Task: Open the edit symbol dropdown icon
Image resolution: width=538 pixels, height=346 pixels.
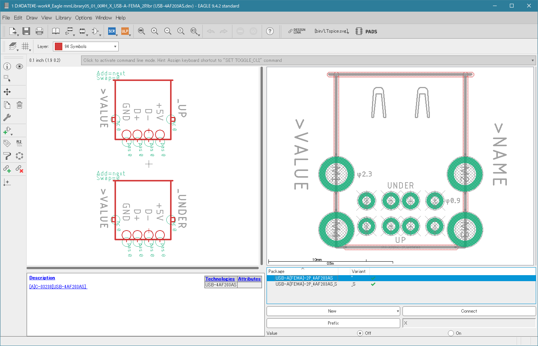Action: pyautogui.click(x=96, y=31)
